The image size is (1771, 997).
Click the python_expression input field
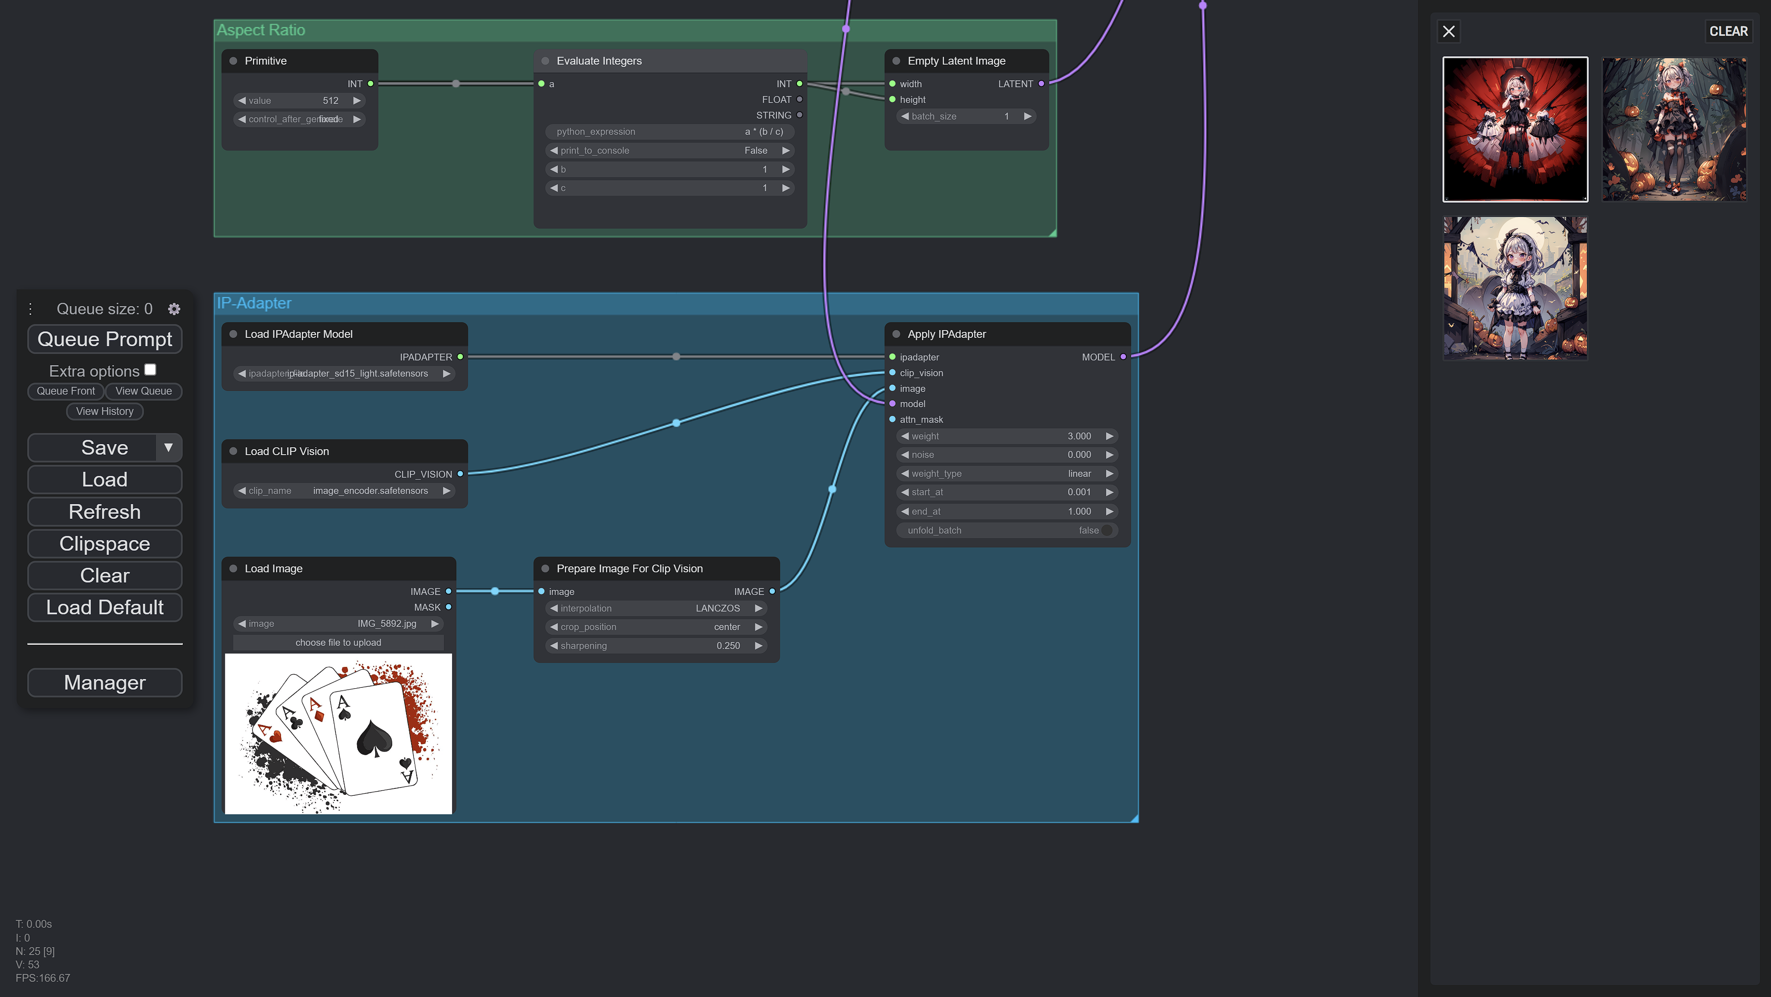[670, 132]
